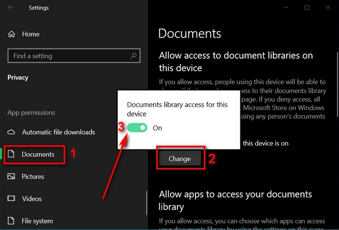
Task: Focus the Find a setting search field
Action: [69, 56]
